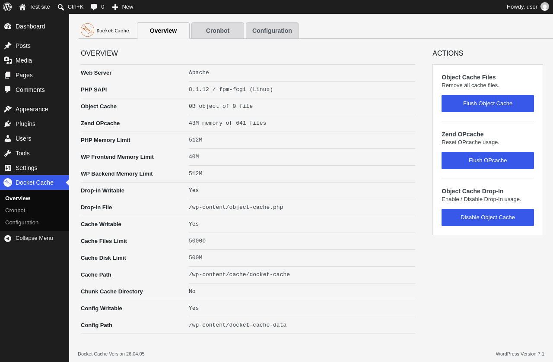Switch to the Cronbot tab
Image resolution: width=553 pixels, height=362 pixels.
[218, 31]
